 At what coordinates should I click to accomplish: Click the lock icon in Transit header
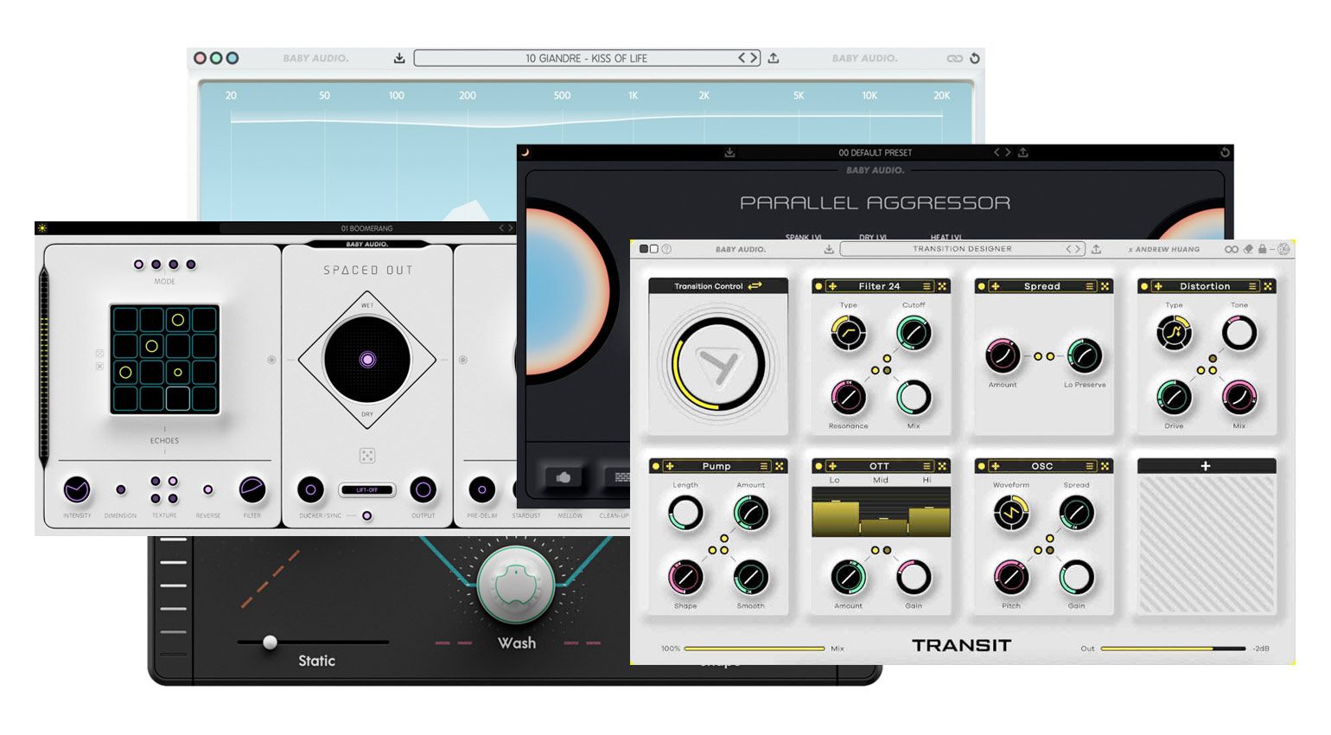(x=1262, y=249)
